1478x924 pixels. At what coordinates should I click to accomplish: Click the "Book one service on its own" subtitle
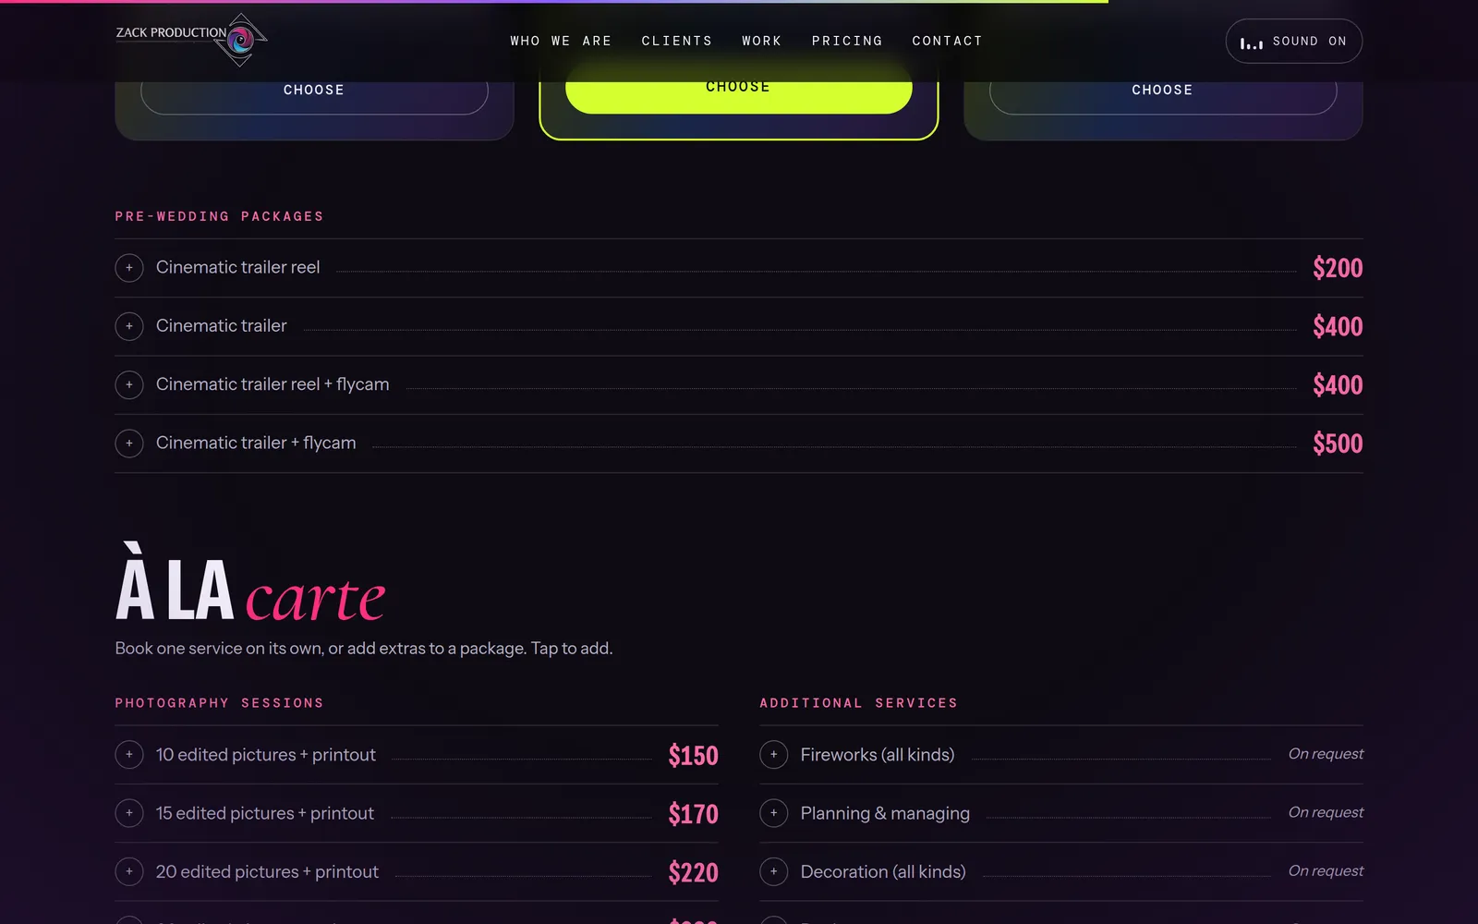point(364,649)
